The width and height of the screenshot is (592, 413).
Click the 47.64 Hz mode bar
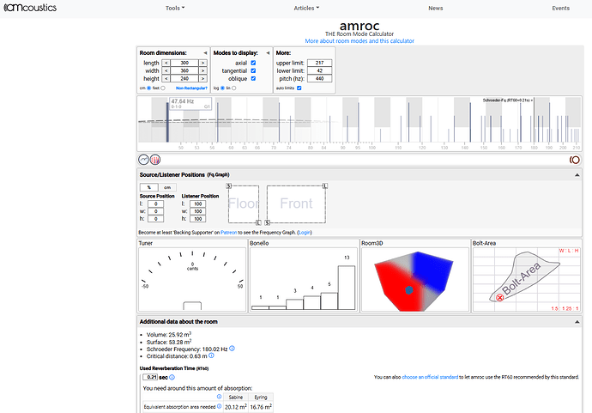167,122
